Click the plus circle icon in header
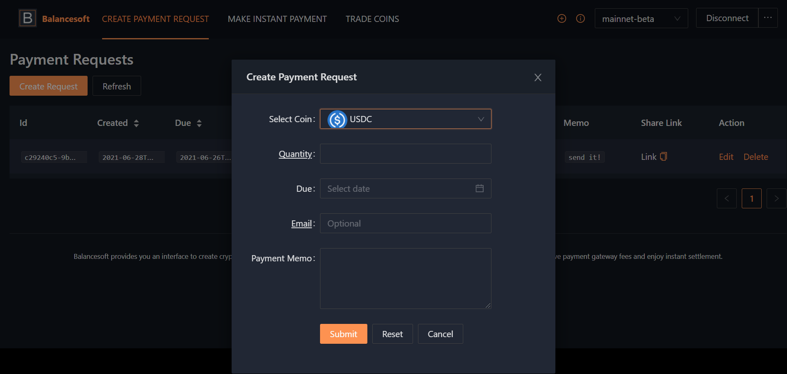The width and height of the screenshot is (787, 374). pos(562,19)
